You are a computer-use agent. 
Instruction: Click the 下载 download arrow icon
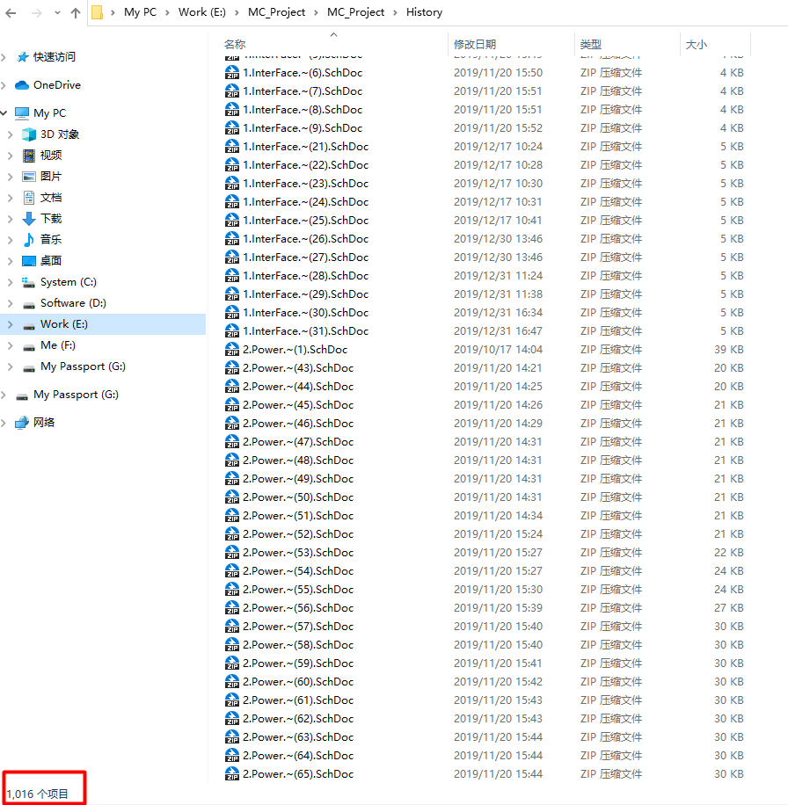(29, 219)
